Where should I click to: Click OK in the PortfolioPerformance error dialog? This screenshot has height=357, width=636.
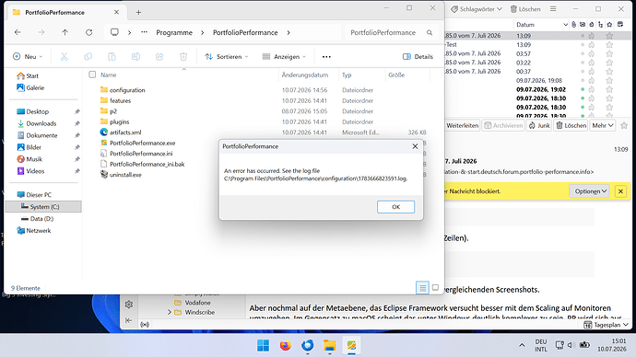tap(395, 207)
